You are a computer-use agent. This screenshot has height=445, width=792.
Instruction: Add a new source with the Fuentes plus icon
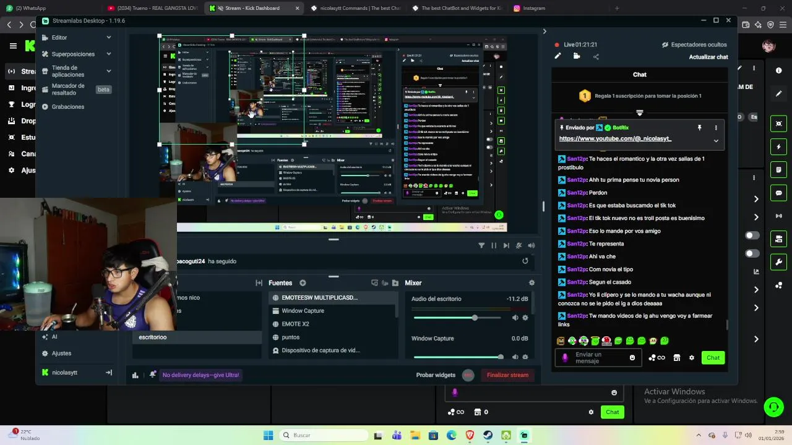coord(303,283)
